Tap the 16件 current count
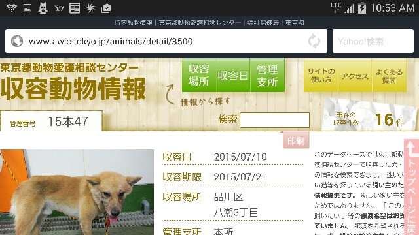419x235 pixels. (389, 120)
